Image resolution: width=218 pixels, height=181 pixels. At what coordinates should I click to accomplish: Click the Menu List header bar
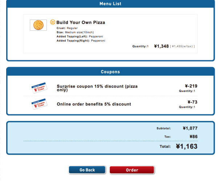tap(110, 4)
